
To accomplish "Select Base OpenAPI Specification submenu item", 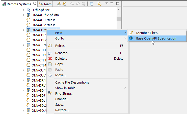I will 156,38.
